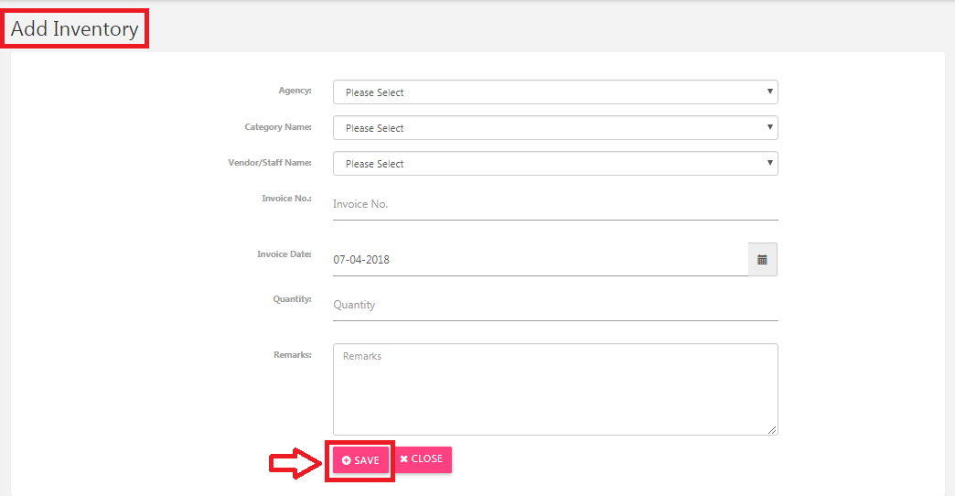Click the Quantity label text

click(x=292, y=299)
